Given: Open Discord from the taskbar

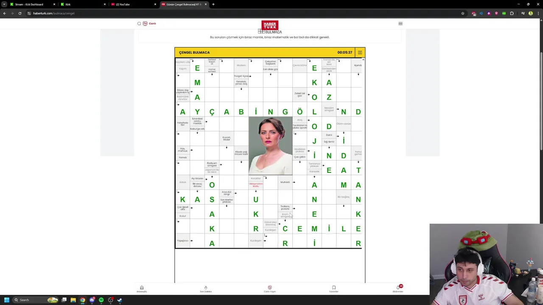Looking at the screenshot, I should [x=92, y=300].
